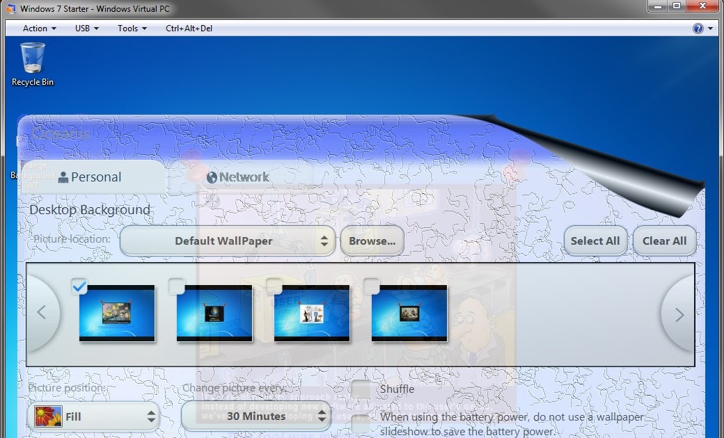Switch to the Personal tab
724x438 pixels.
[x=93, y=177]
